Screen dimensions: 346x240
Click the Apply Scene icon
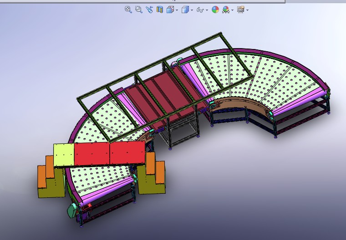(x=226, y=10)
